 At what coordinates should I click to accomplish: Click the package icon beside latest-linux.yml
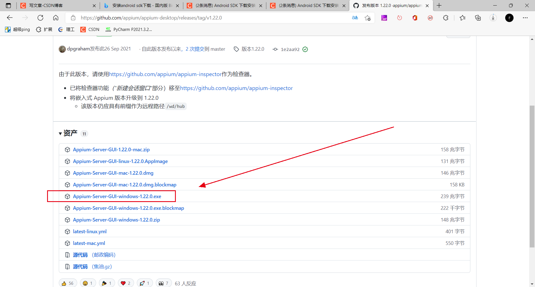tap(67, 232)
